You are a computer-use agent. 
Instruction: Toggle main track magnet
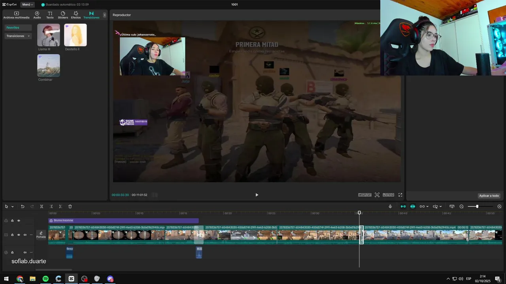(x=403, y=207)
